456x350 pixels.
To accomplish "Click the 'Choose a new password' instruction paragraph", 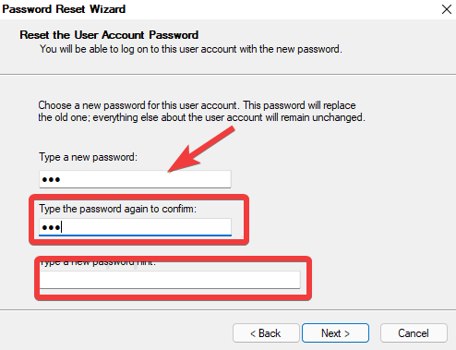I will [x=201, y=112].
